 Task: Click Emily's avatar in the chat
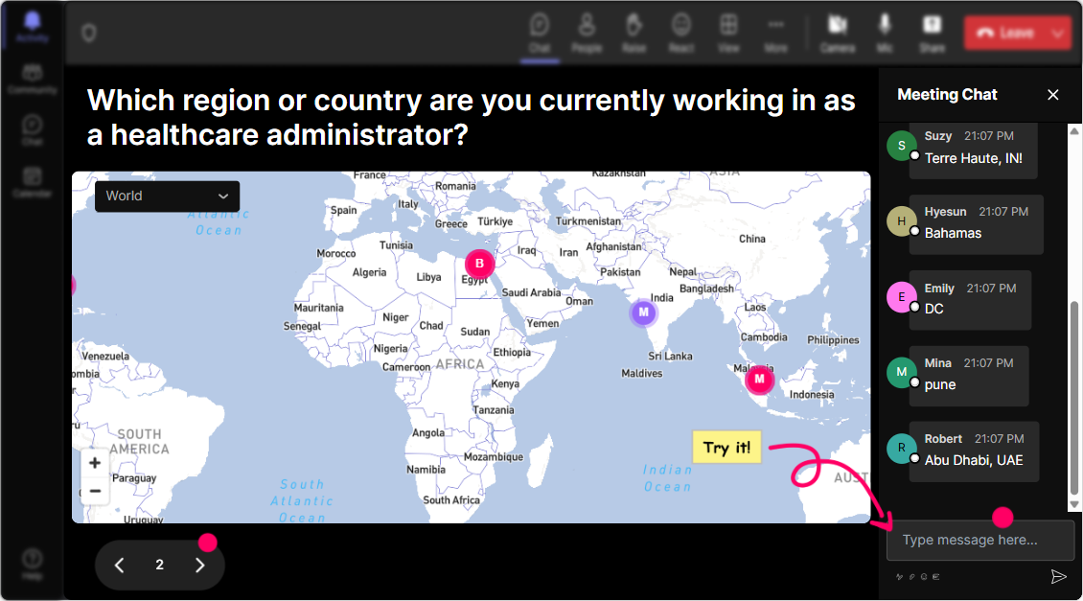pyautogui.click(x=901, y=297)
